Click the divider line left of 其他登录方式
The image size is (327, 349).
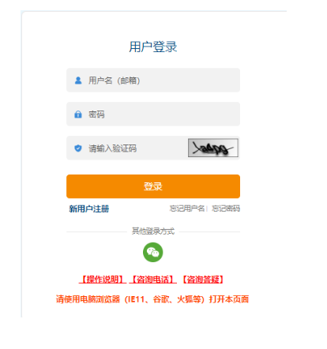tap(96, 232)
